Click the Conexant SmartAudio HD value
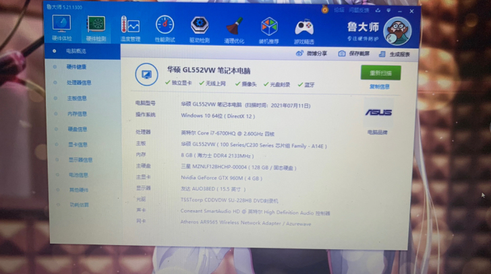 click(x=255, y=212)
